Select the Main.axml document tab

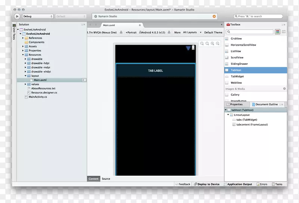(x=122, y=25)
